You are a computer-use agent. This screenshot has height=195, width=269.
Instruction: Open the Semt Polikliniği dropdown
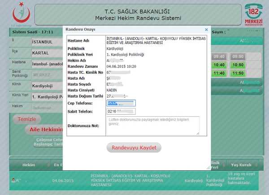(47, 75)
